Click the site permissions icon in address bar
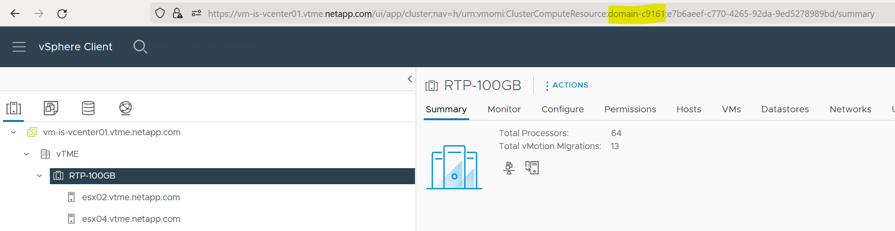Viewport: 895px width, 231px height. (196, 13)
